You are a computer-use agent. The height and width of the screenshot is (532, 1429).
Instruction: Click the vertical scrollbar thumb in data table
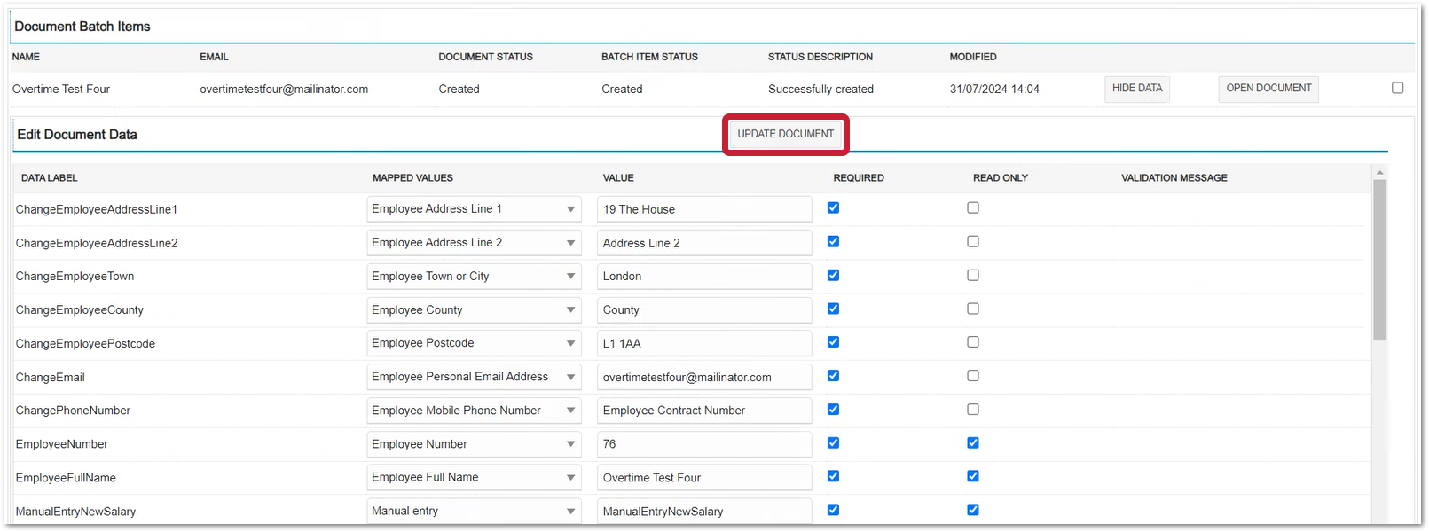(1379, 259)
